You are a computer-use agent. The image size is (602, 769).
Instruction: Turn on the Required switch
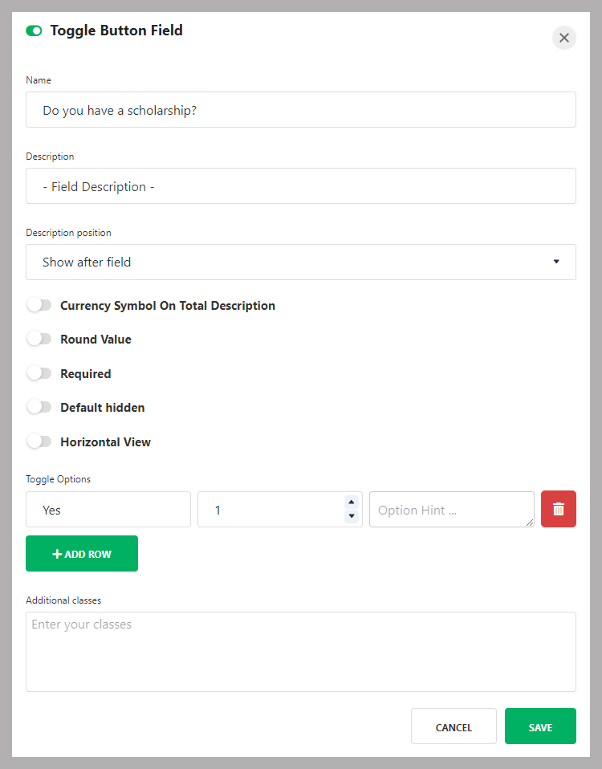(39, 373)
